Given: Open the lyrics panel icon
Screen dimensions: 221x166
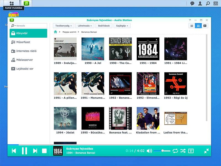Looking at the screenshot, I should (x=191, y=151).
